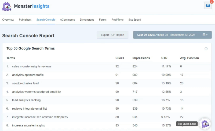Switch to the Overview tab
This screenshot has width=215, height=131.
[8, 20]
